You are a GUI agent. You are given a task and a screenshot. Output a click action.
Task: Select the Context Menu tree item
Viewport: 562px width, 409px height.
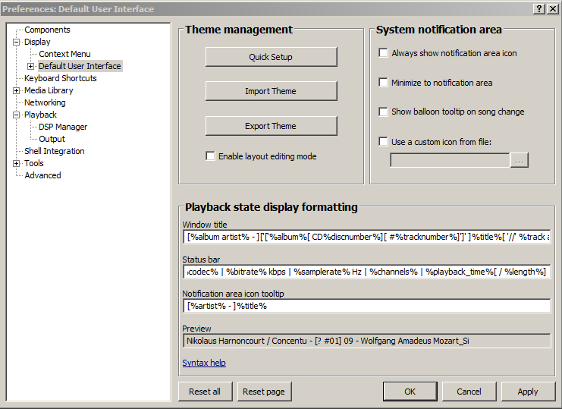pyautogui.click(x=64, y=54)
